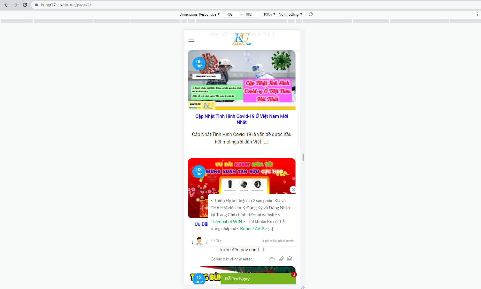Select the 13 Th12 date badge
The width and height of the screenshot is (481, 289).
click(x=199, y=279)
